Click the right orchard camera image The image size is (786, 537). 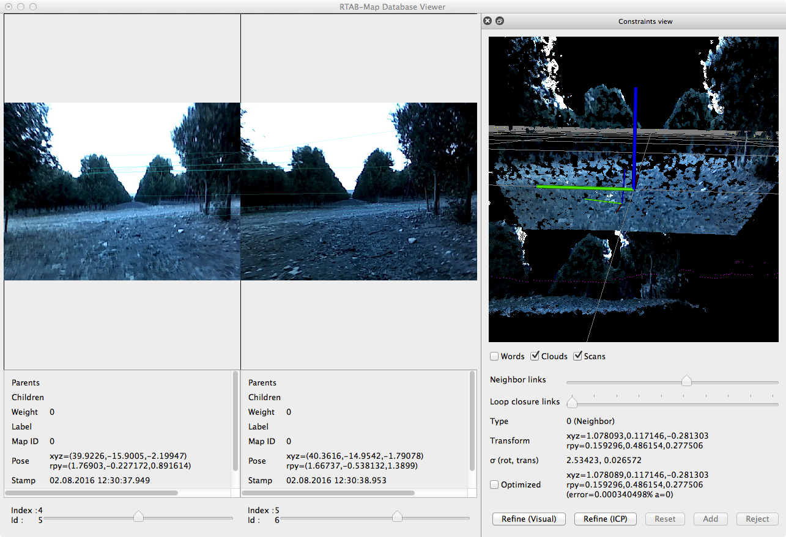click(358, 191)
